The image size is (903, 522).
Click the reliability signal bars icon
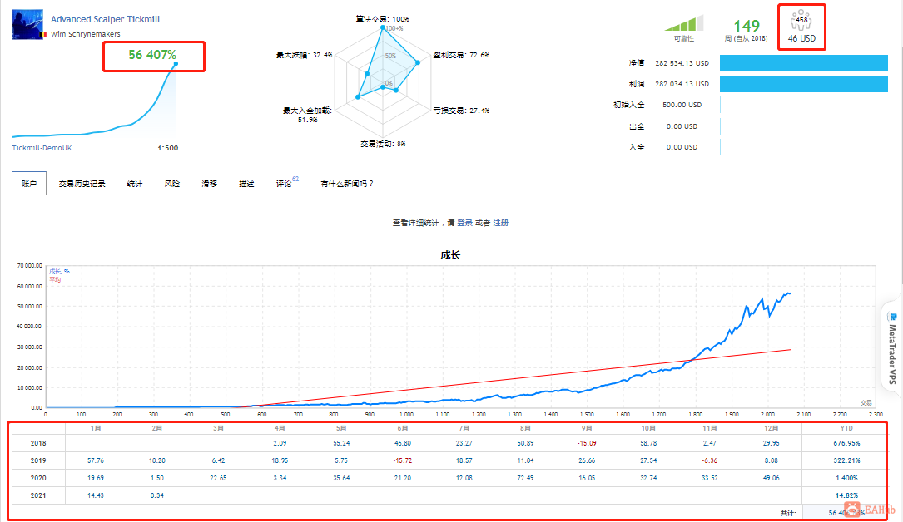tap(684, 23)
